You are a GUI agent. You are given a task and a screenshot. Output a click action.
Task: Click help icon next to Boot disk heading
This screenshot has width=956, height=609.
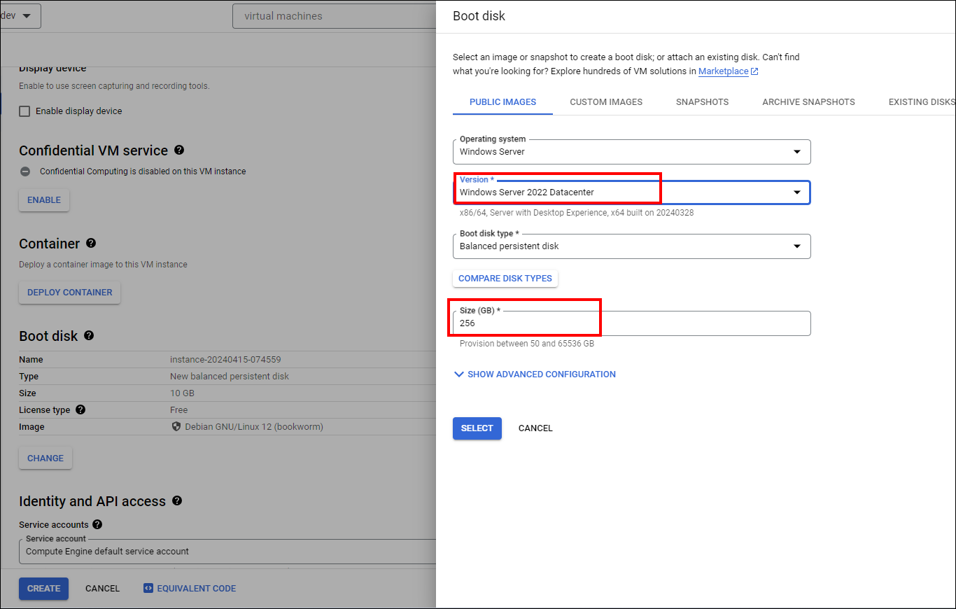pyautogui.click(x=89, y=336)
